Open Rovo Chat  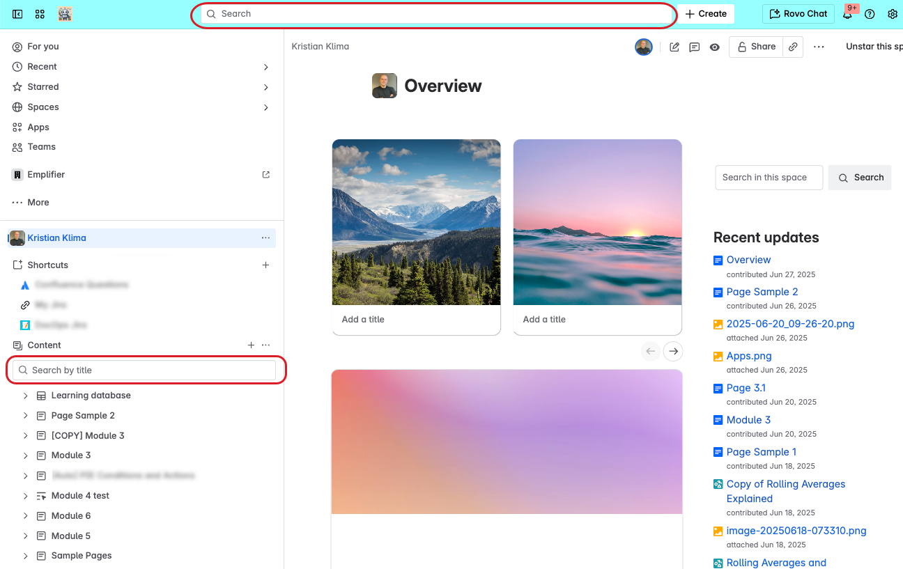coord(798,13)
